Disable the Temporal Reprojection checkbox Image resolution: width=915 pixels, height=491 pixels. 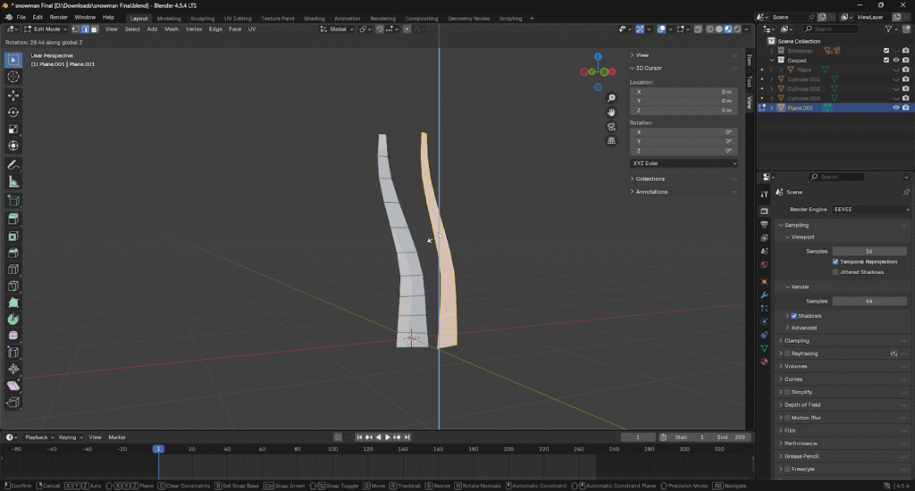click(x=835, y=262)
